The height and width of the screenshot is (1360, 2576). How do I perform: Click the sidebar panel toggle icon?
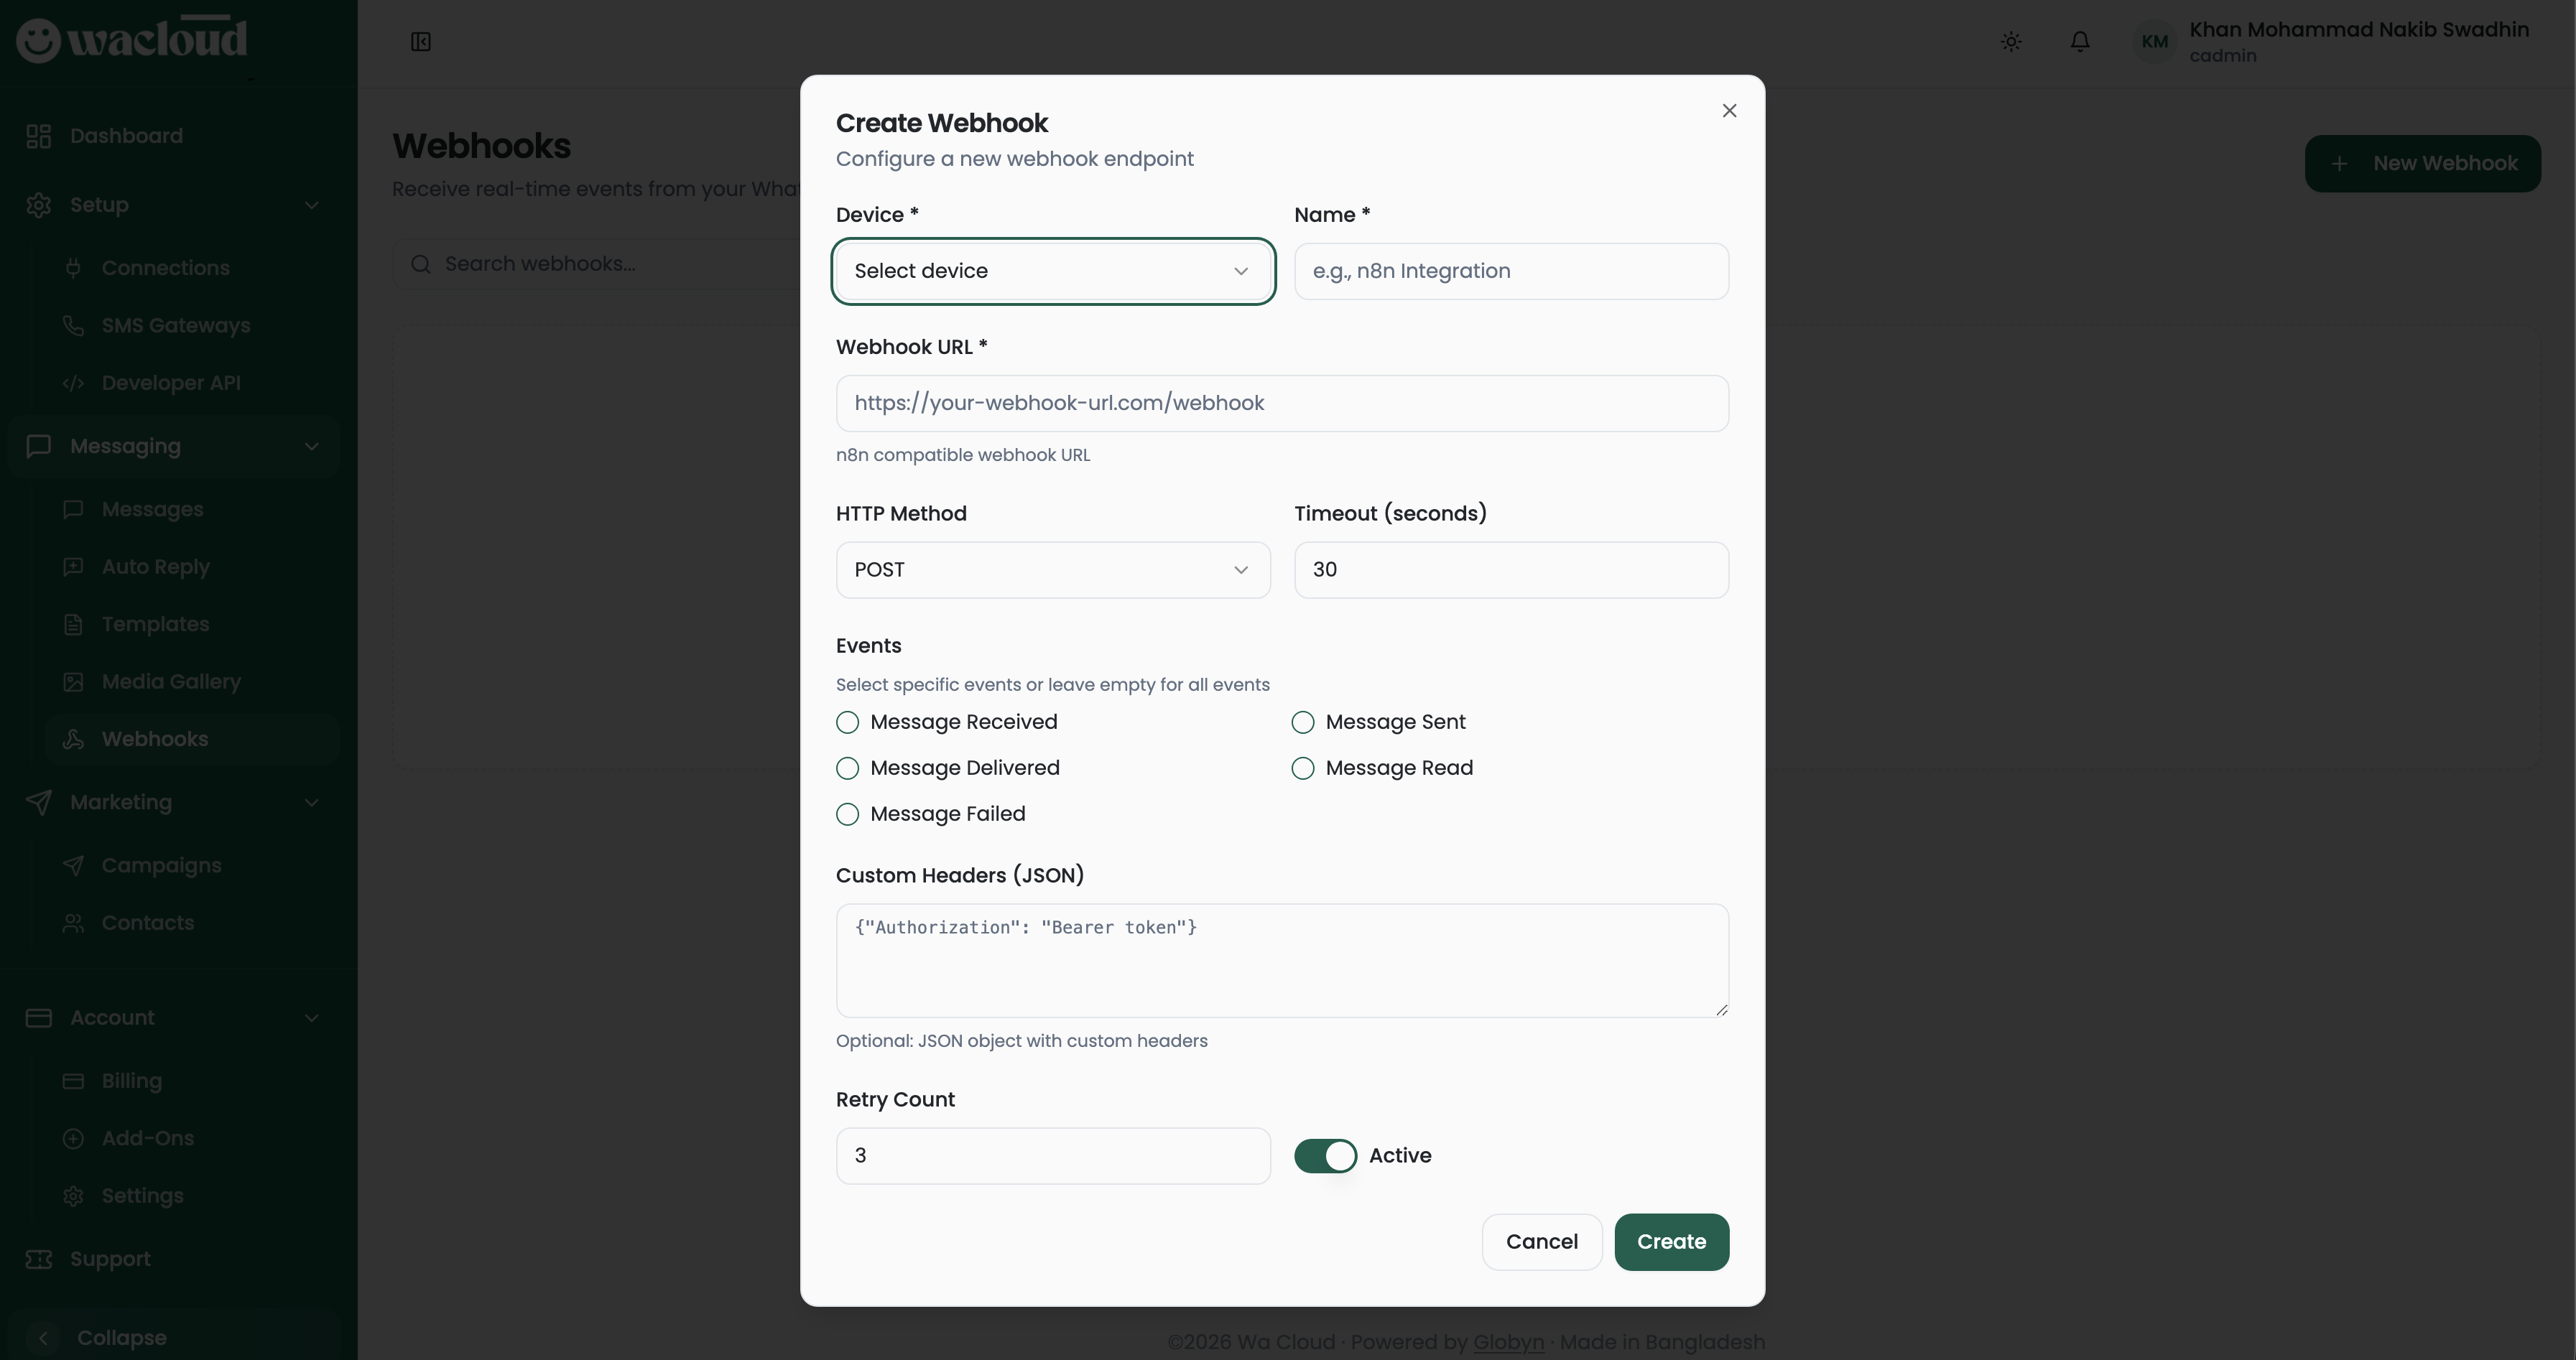(x=420, y=42)
